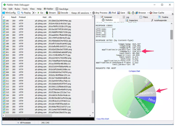Click the QuickExec command input box
The width and height of the screenshot is (175, 126).
point(48,119)
